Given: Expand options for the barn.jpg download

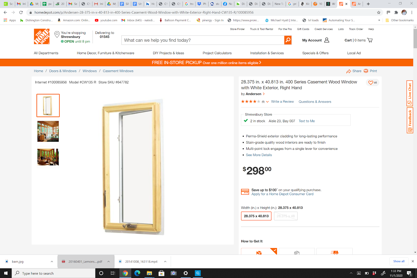Looking at the screenshot, I should (x=52, y=262).
